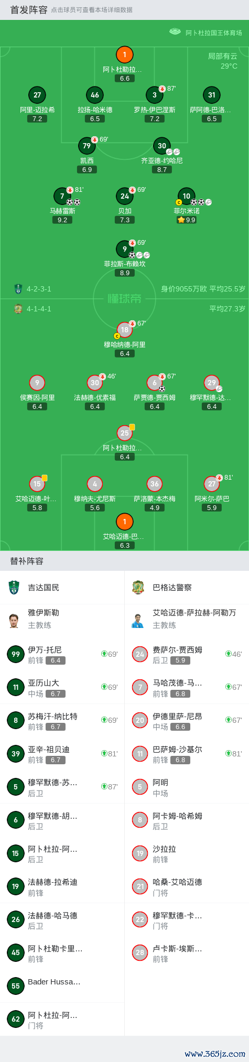The image size is (249, 1062).
Task: Click the stadium icon beside 阿卜杜拉国王体育场
Action: click(x=175, y=32)
